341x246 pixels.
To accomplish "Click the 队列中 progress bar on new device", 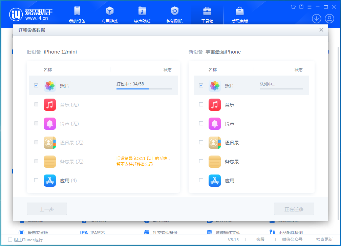I will point(281,89).
